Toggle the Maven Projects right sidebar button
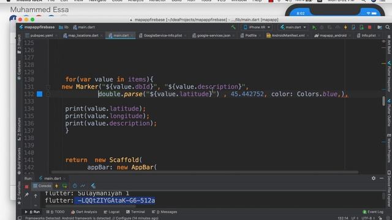This screenshot has width=392, height=220. [389, 147]
